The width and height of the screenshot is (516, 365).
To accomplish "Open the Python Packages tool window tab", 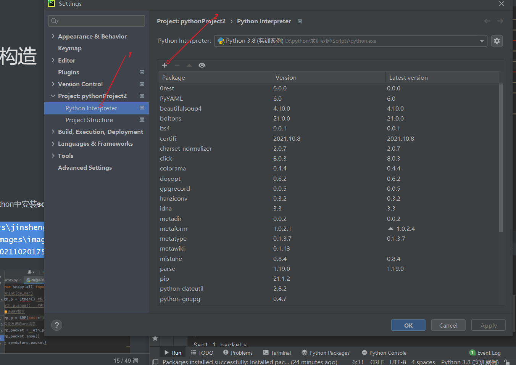I will (x=326, y=353).
